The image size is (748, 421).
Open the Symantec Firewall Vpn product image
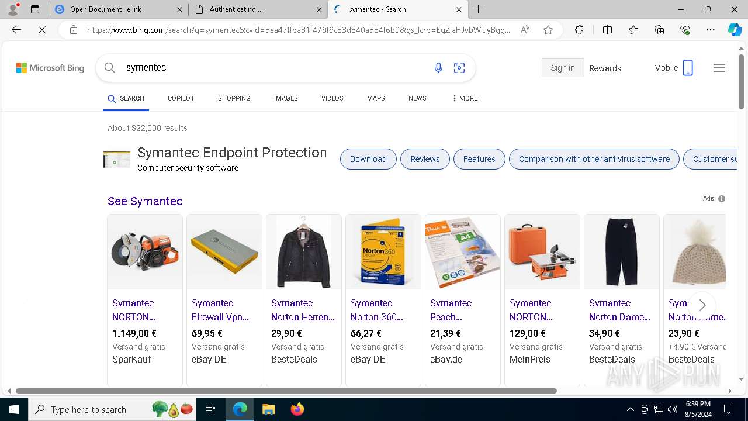pyautogui.click(x=224, y=251)
